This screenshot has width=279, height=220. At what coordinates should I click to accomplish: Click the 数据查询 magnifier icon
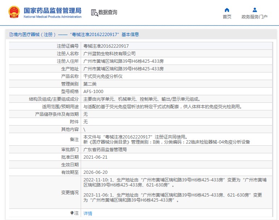(x=94, y=13)
